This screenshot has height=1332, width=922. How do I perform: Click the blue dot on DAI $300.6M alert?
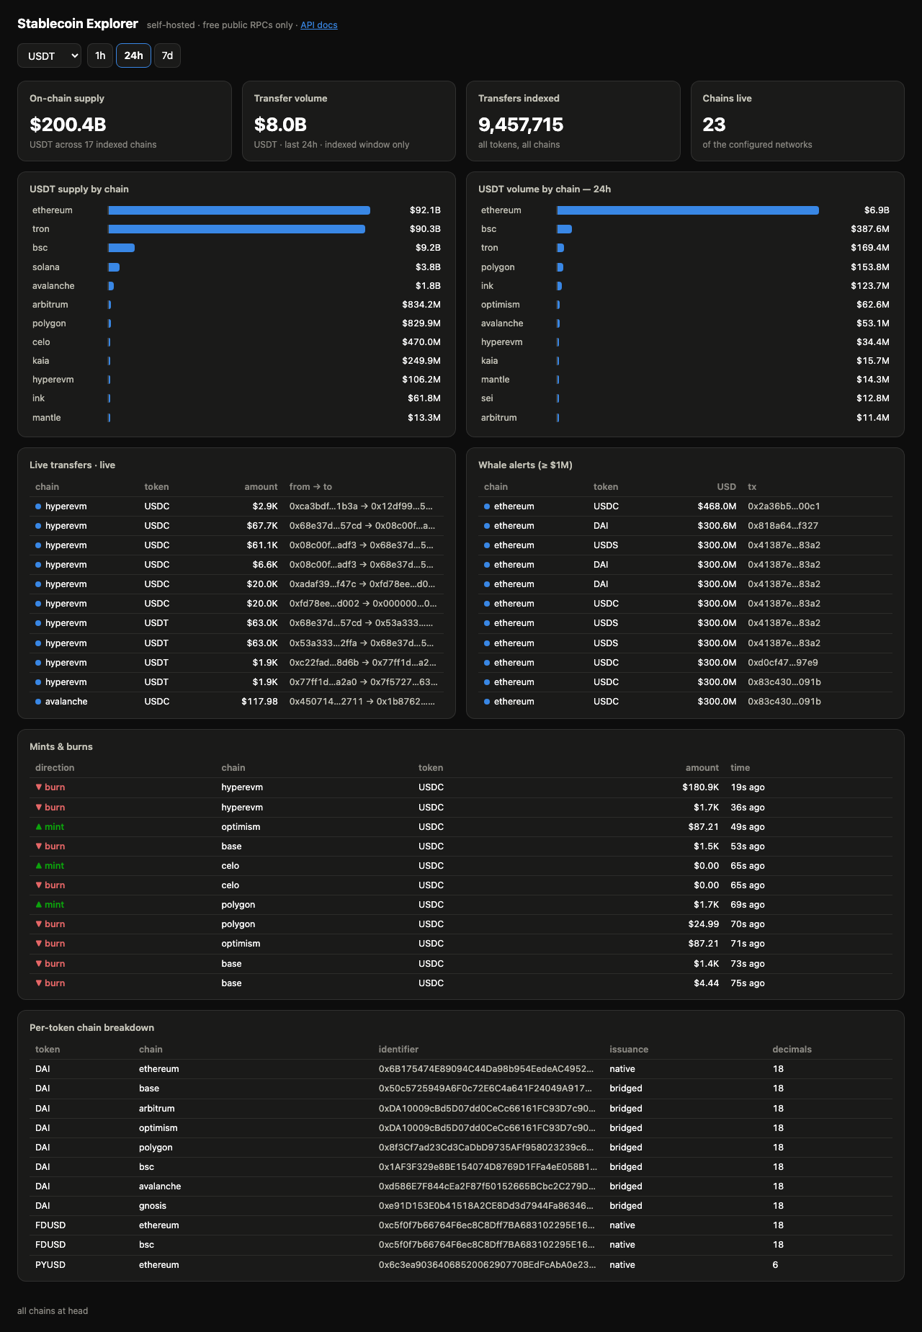(487, 526)
